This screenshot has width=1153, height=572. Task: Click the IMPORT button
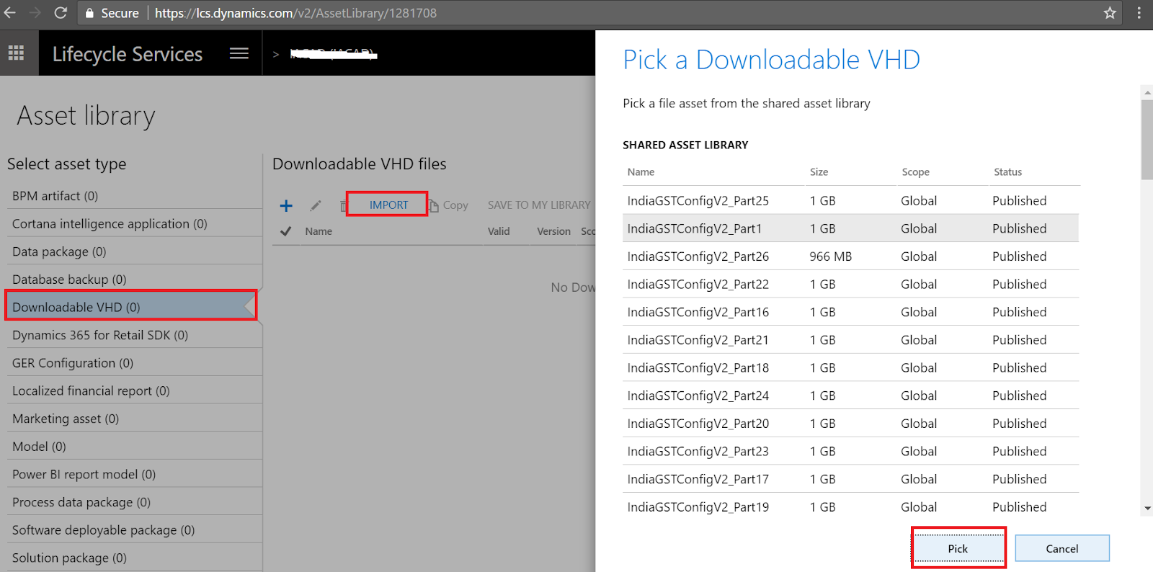point(388,205)
